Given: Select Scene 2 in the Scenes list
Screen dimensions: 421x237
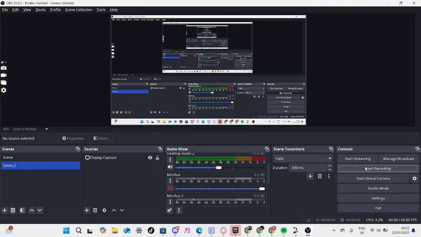Looking at the screenshot, I should [41, 165].
